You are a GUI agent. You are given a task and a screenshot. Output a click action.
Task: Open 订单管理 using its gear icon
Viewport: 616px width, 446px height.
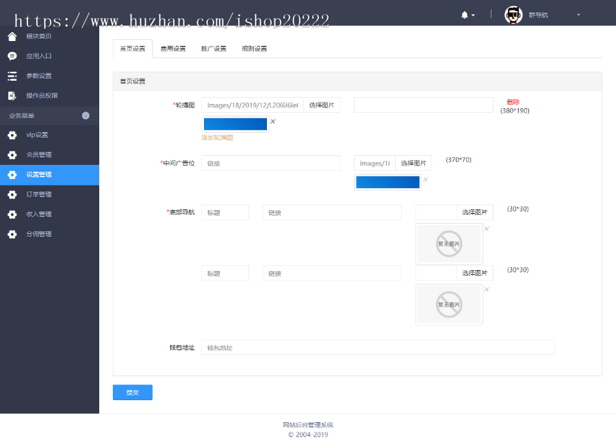click(x=11, y=194)
